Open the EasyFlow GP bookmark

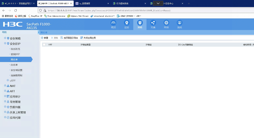point(35,16)
